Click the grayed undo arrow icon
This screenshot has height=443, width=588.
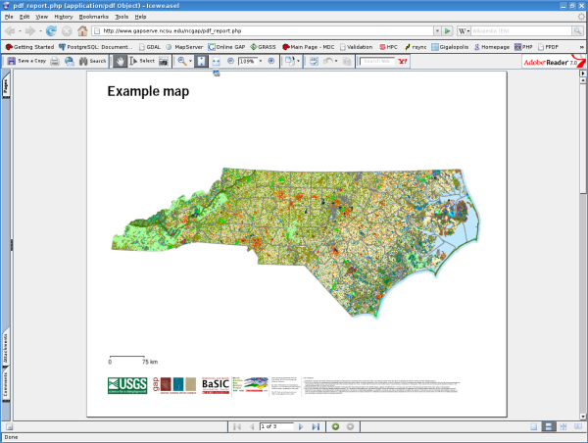pos(328,61)
